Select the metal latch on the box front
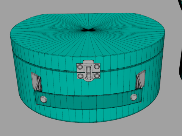The height and width of the screenshot is (136, 182). (x=88, y=71)
